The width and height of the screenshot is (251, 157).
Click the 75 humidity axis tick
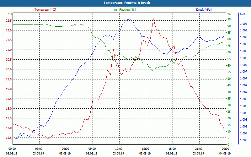[229, 46]
